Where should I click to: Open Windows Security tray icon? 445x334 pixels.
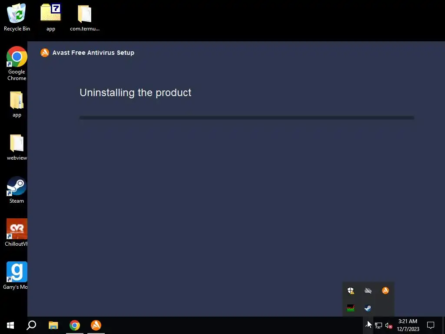point(351,291)
